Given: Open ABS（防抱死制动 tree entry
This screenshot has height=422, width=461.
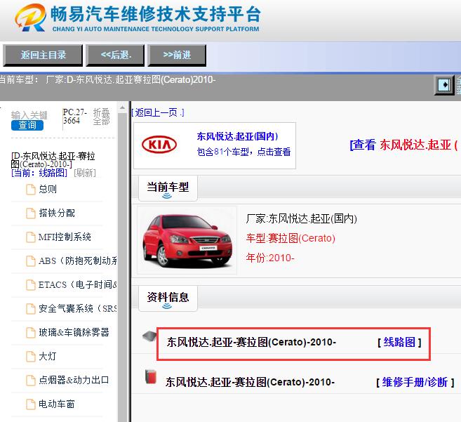Looking at the screenshot, I should click(78, 261).
